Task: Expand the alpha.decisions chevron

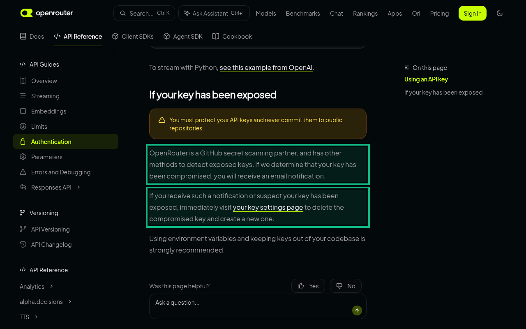Action: pos(70,301)
